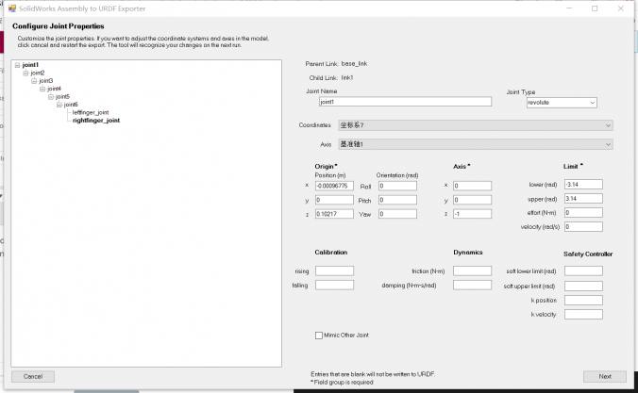
Task: Select joint4 in the joint tree
Action: 54,89
